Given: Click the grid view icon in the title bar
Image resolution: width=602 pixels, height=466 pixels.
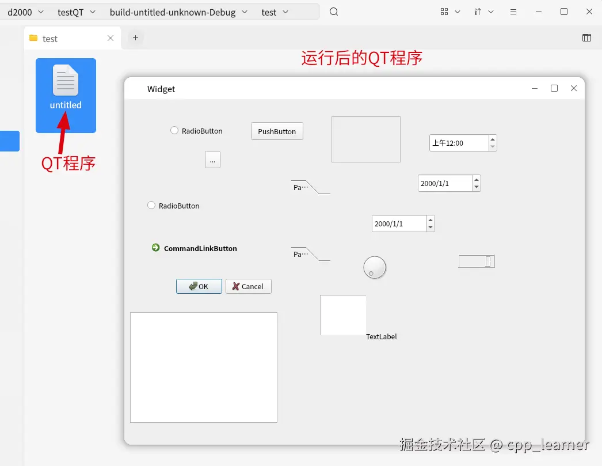Looking at the screenshot, I should click(444, 11).
